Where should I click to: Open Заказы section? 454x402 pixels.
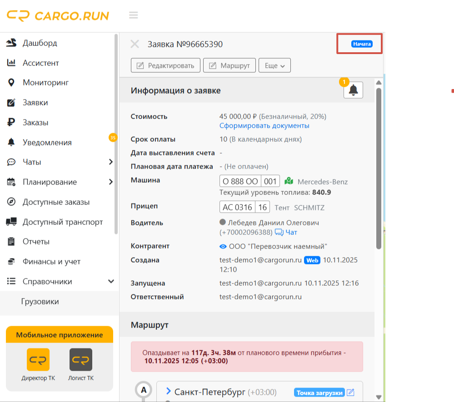pyautogui.click(x=35, y=123)
